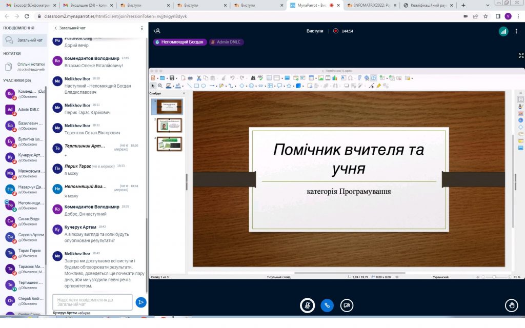525x328 pixels.
Task: Bookmark this page with the star icon
Action: click(x=487, y=16)
